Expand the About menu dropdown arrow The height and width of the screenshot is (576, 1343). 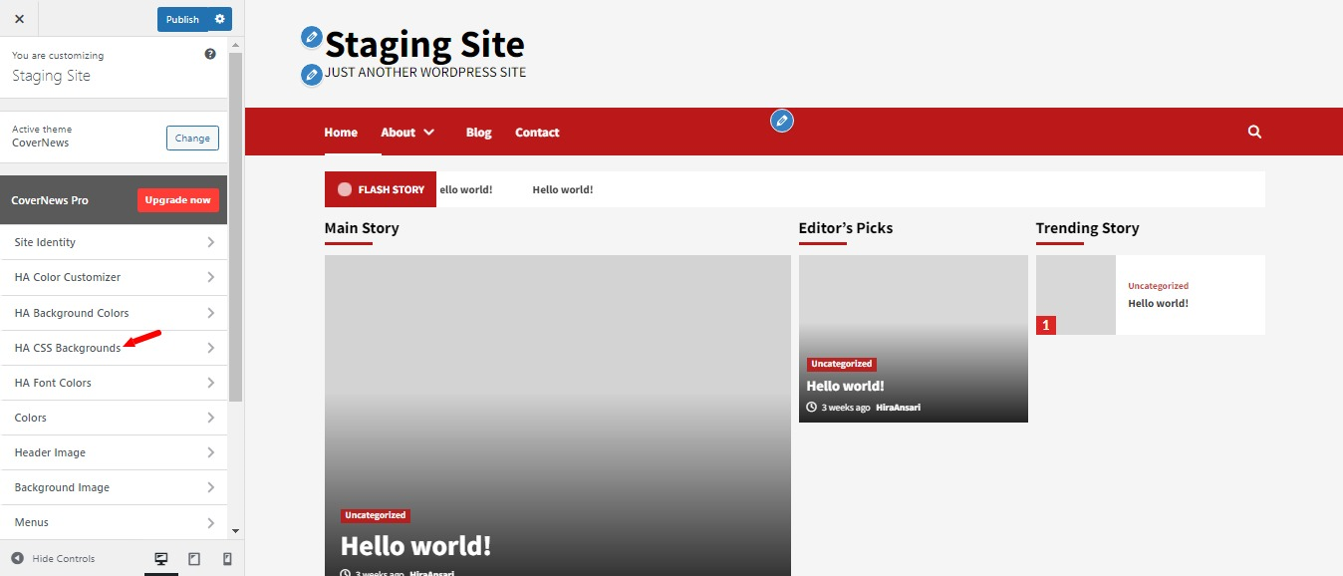pos(429,133)
